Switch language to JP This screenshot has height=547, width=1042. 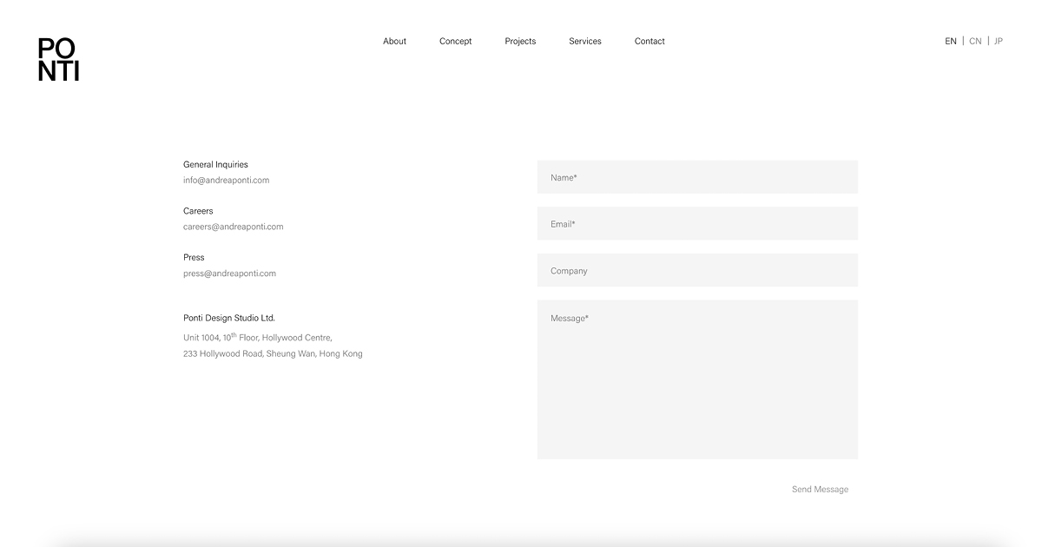[999, 41]
